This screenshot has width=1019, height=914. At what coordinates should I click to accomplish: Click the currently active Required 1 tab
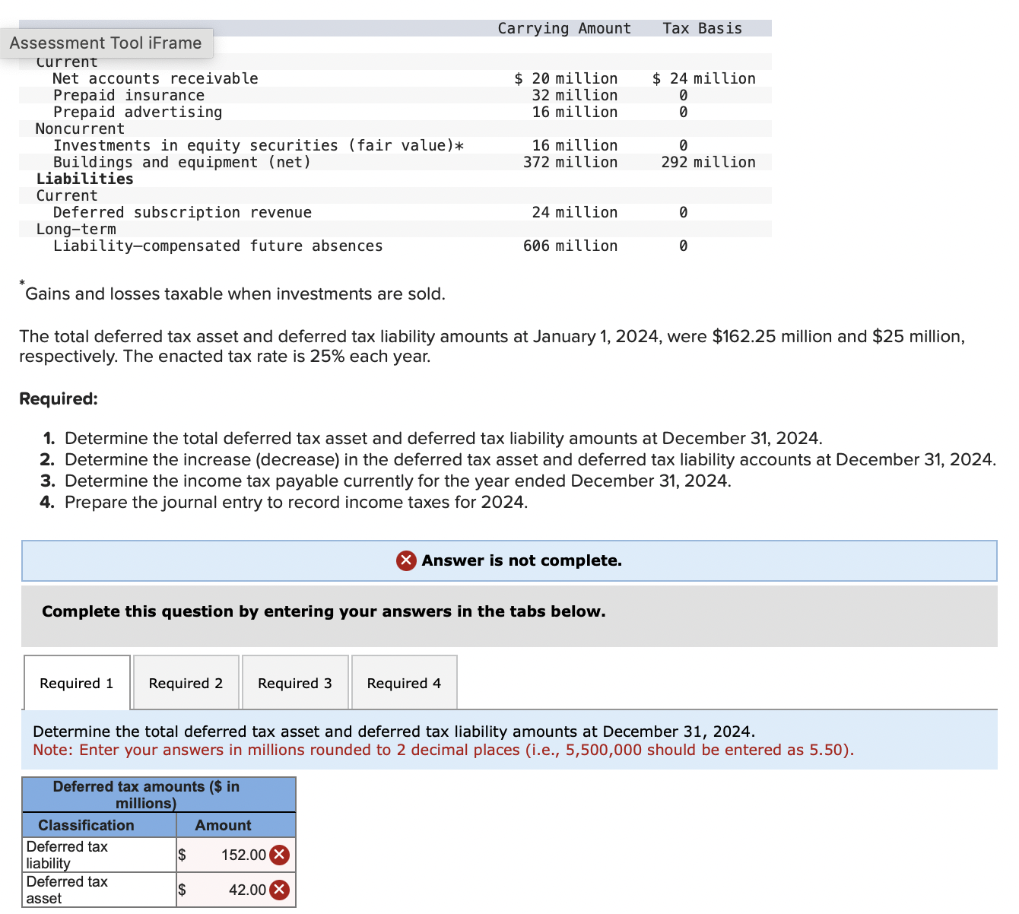pos(76,682)
